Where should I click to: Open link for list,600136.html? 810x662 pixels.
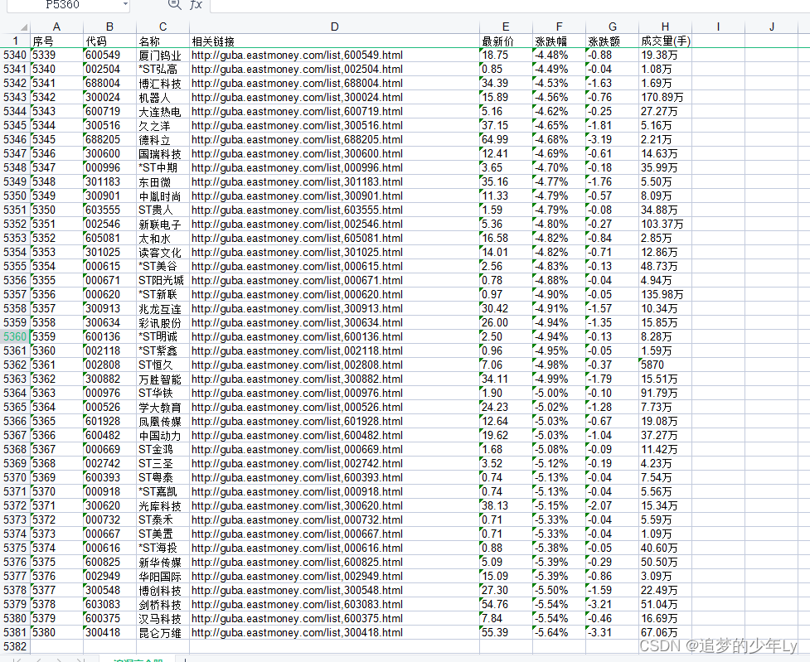click(297, 336)
